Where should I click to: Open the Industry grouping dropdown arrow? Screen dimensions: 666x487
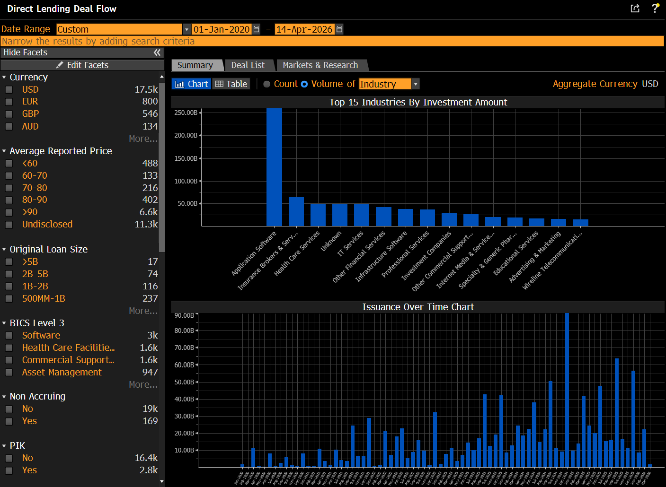click(415, 84)
